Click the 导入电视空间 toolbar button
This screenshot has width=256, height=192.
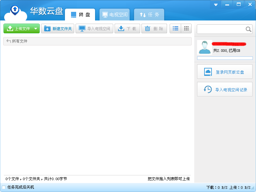click(x=94, y=28)
